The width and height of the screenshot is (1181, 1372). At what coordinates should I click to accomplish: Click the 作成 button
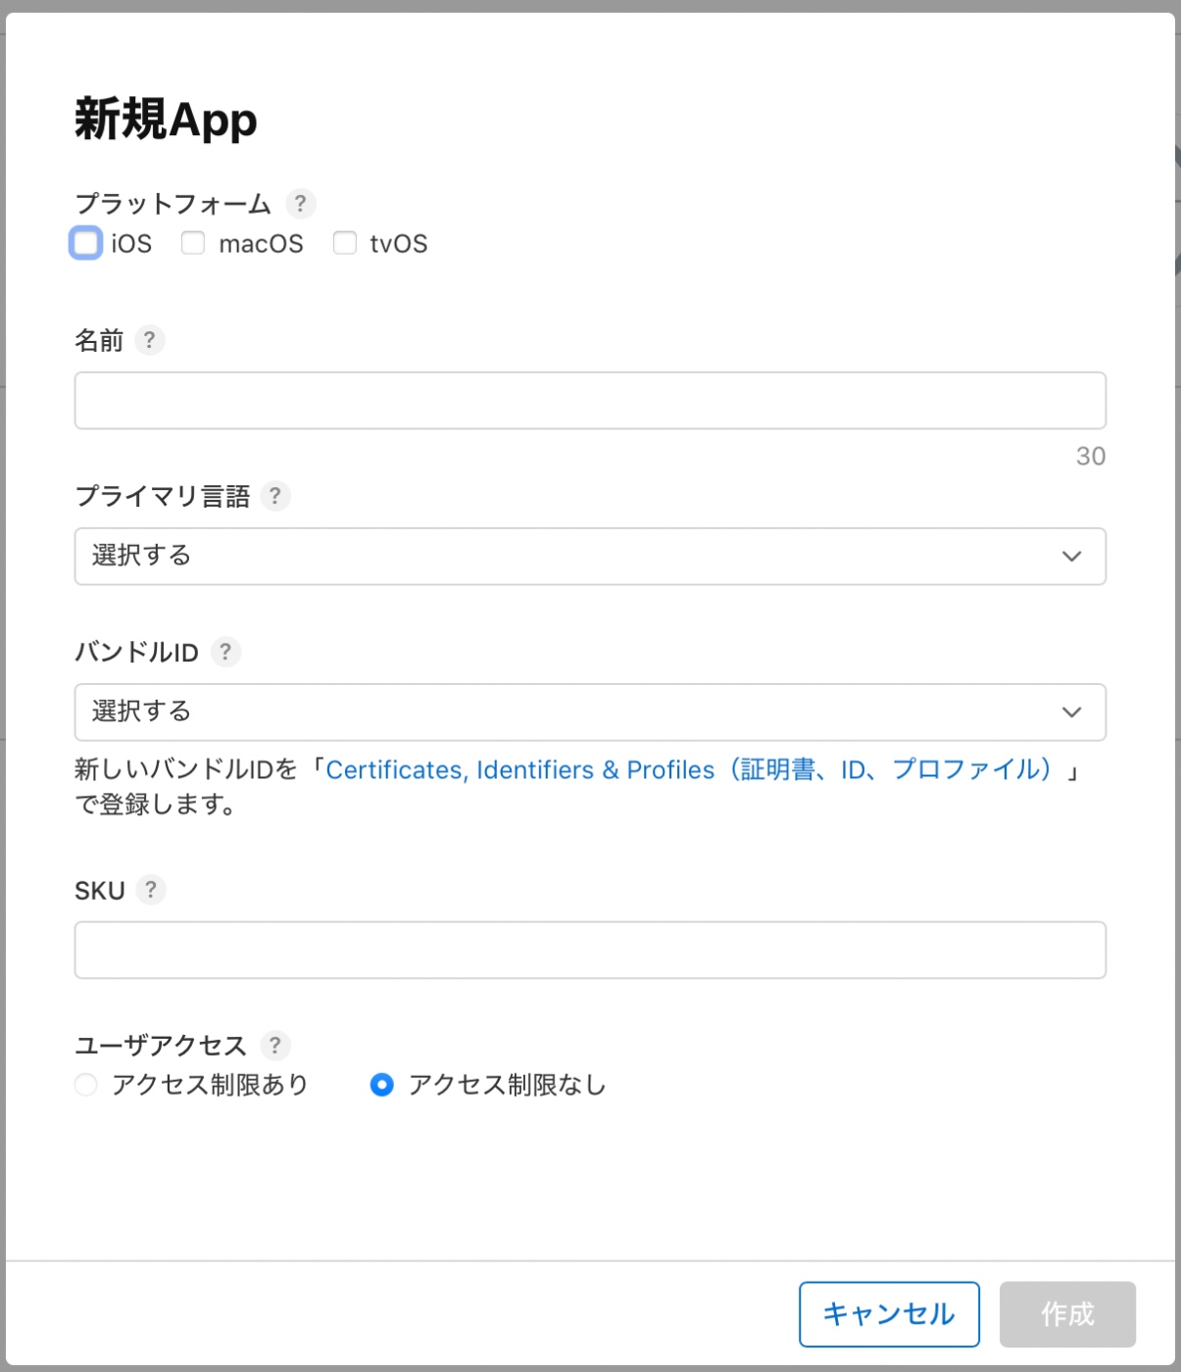1067,1314
